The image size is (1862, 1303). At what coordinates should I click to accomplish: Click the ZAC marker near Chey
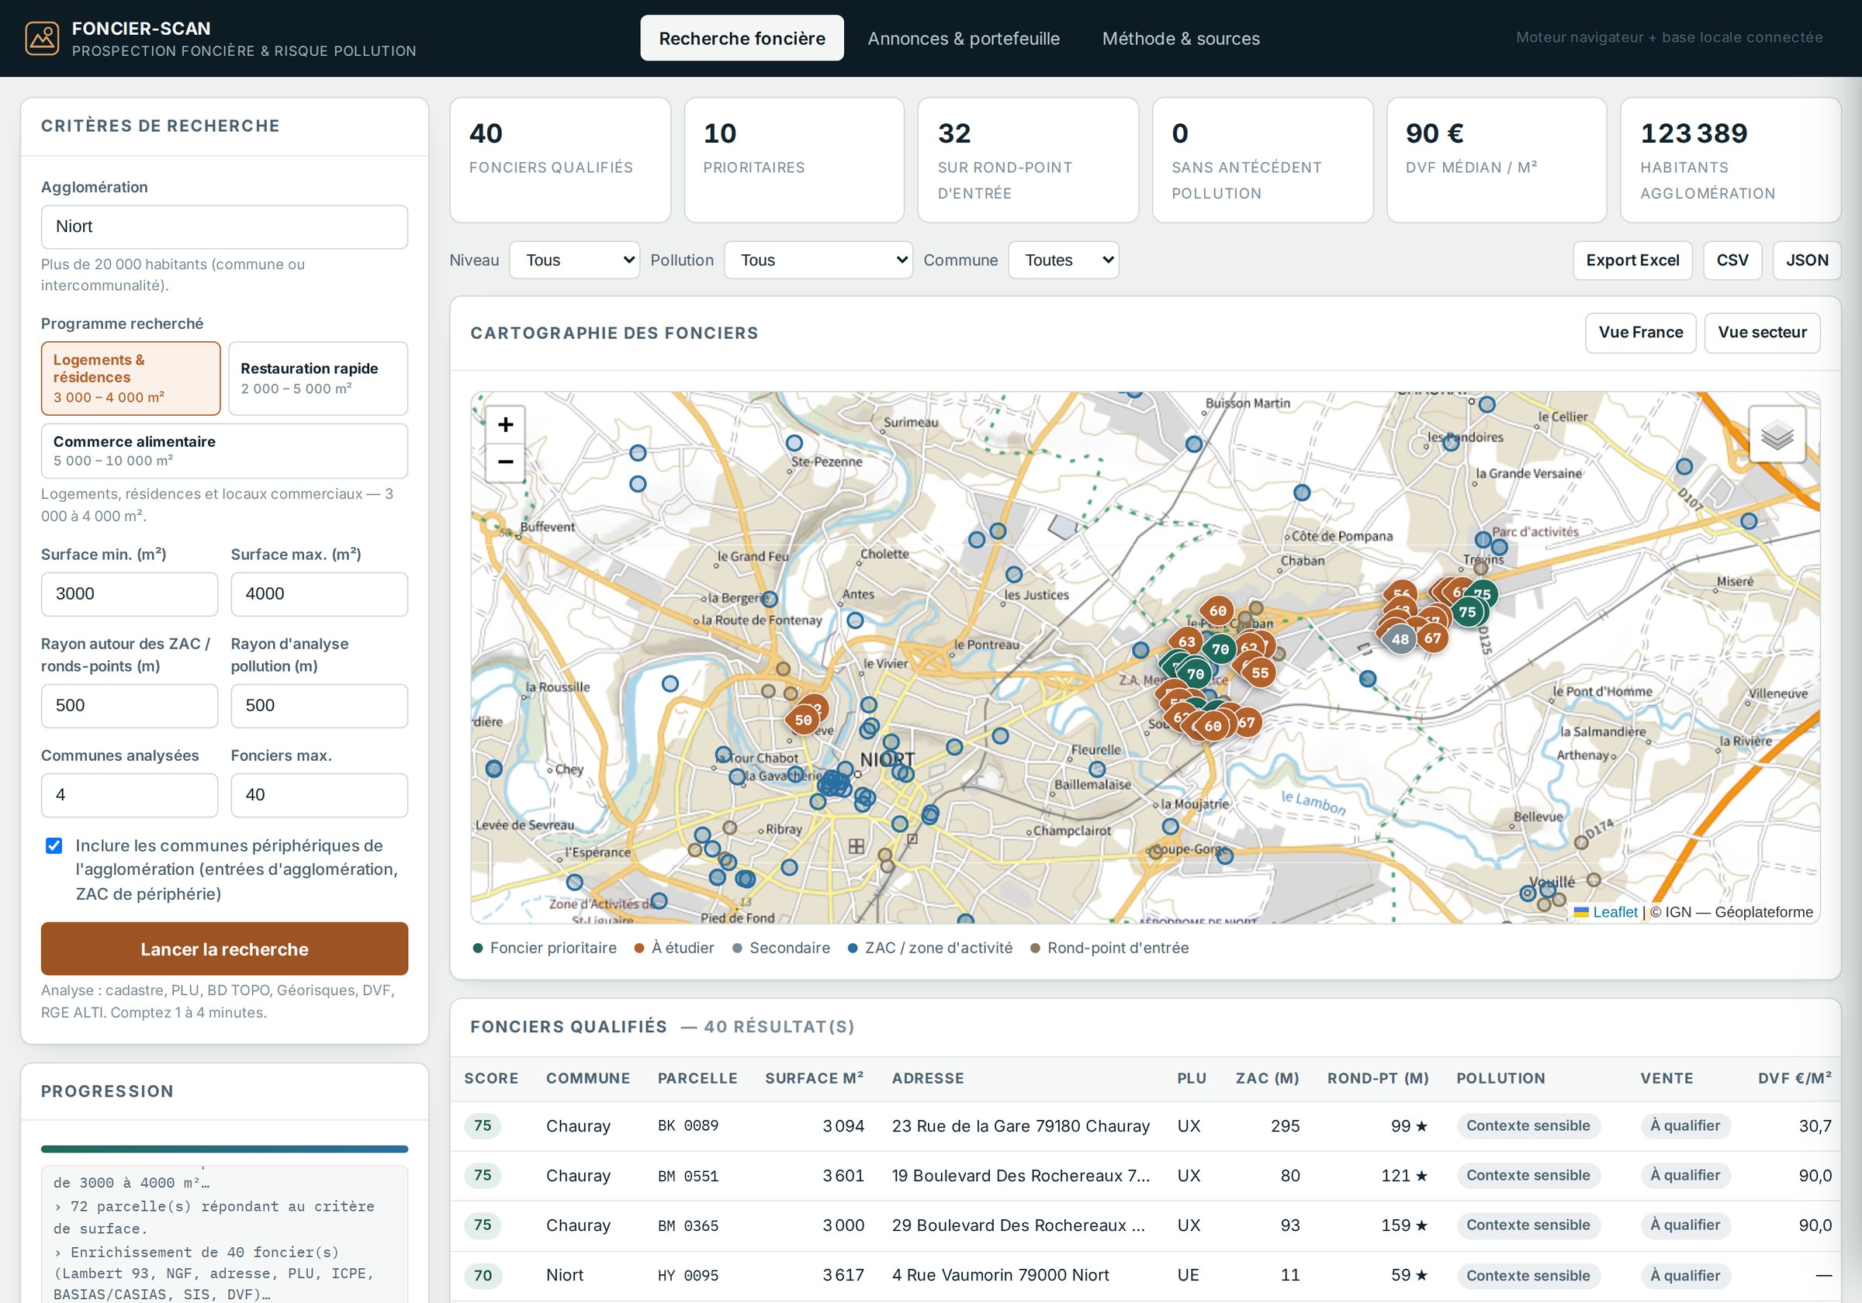point(494,769)
